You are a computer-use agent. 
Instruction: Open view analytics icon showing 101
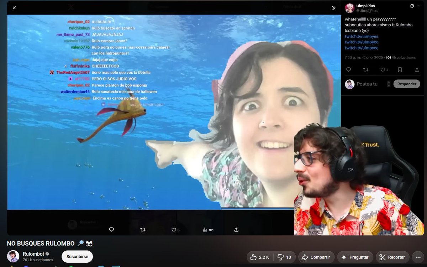pyautogui.click(x=208, y=230)
